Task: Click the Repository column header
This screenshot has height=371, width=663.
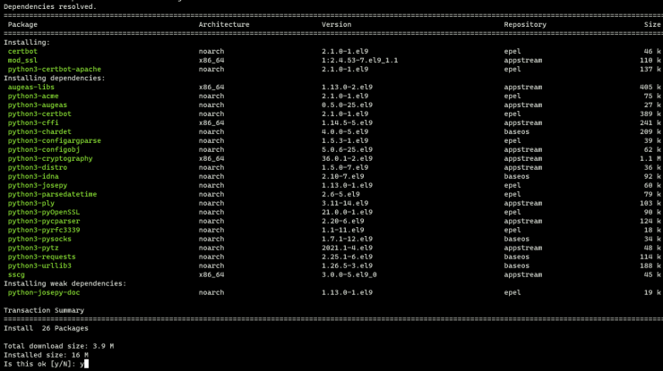Action: tap(525, 24)
